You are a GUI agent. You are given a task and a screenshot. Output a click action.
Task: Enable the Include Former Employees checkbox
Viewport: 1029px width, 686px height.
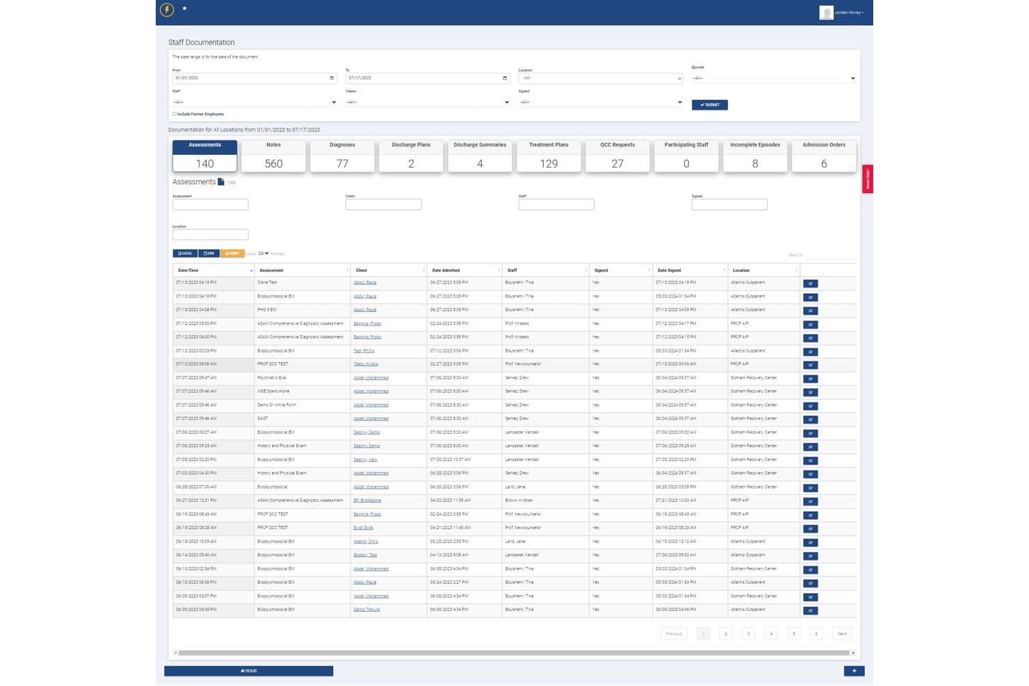174,114
